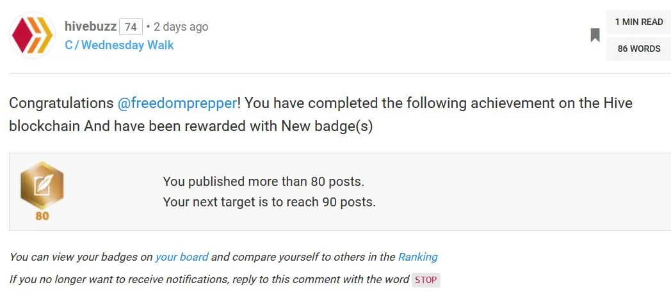Click the "You published more than 80 posts" text
671x299 pixels.
pos(263,181)
